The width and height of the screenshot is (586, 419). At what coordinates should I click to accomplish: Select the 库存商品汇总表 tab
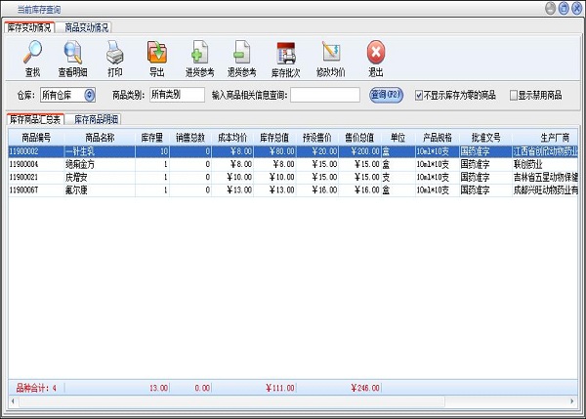[x=35, y=119]
